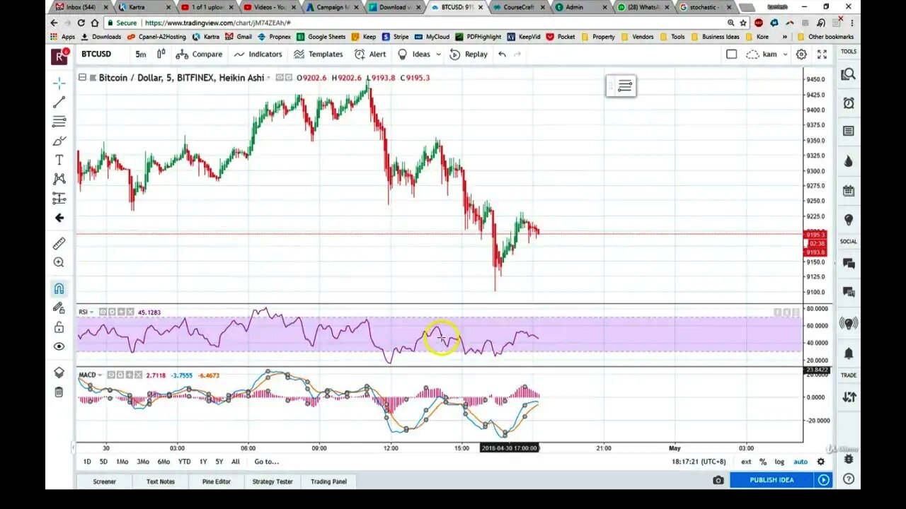
Task: Toggle auto scale
Action: tap(801, 462)
